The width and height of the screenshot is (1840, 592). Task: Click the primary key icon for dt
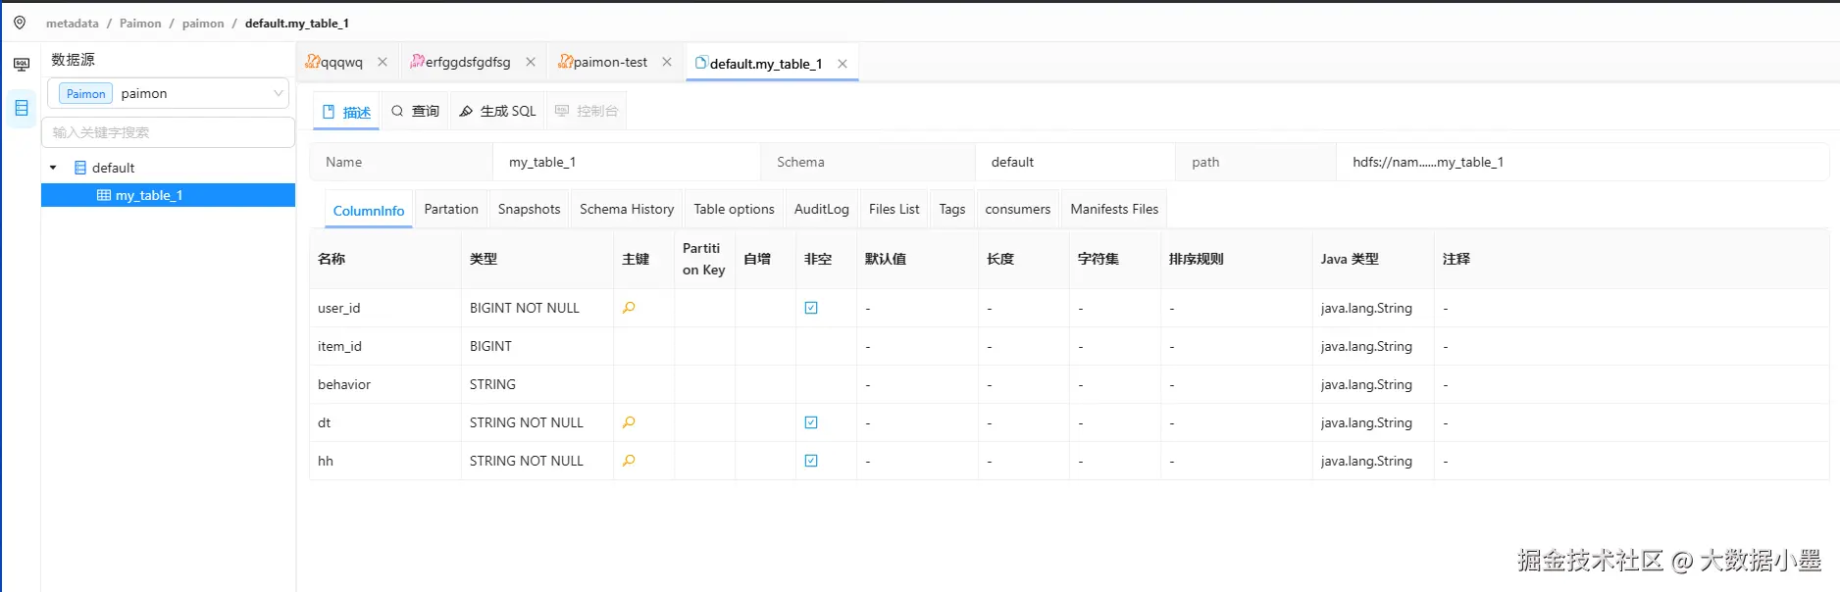629,422
